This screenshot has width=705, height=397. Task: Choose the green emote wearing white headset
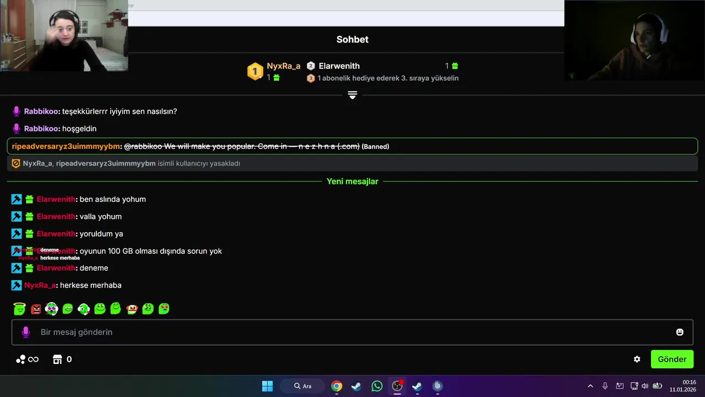[84, 309]
